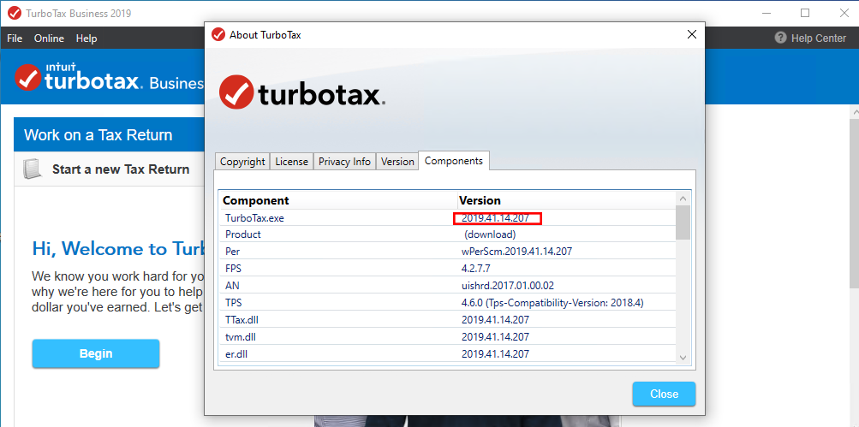Click the TurboTax checkmark logo in the About dialog
This screenshot has width=859, height=427.
236,92
